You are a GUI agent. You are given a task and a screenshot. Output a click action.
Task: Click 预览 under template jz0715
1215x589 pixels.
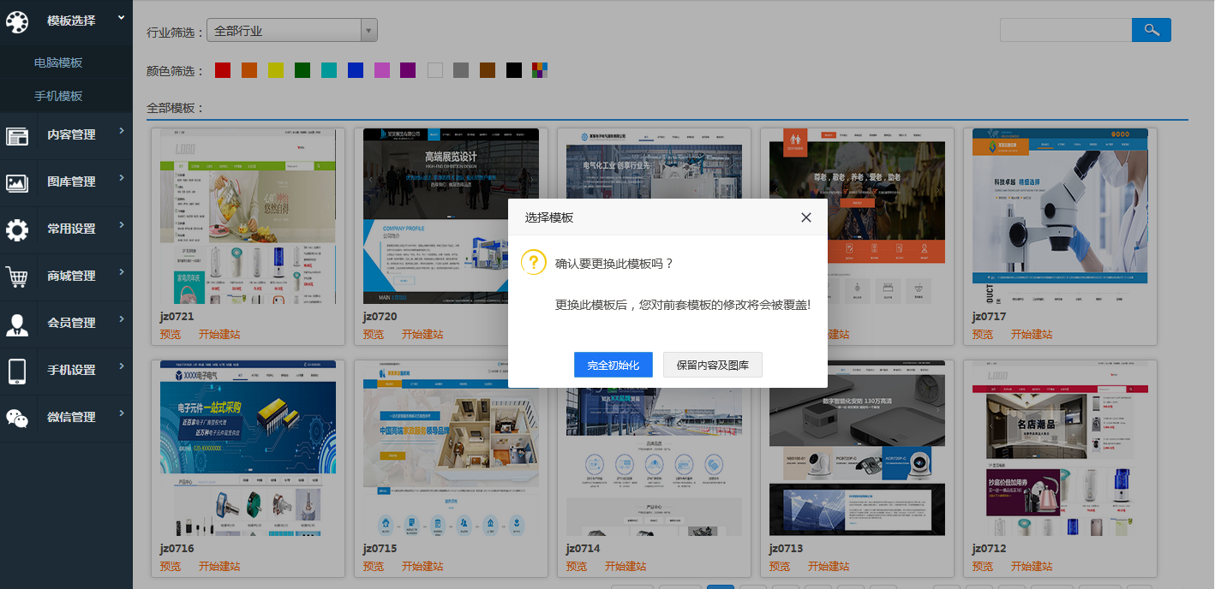point(374,567)
